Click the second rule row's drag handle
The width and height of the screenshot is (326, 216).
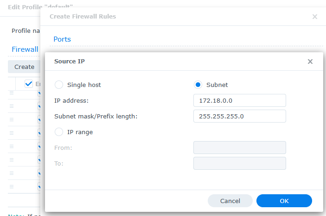click(x=12, y=106)
